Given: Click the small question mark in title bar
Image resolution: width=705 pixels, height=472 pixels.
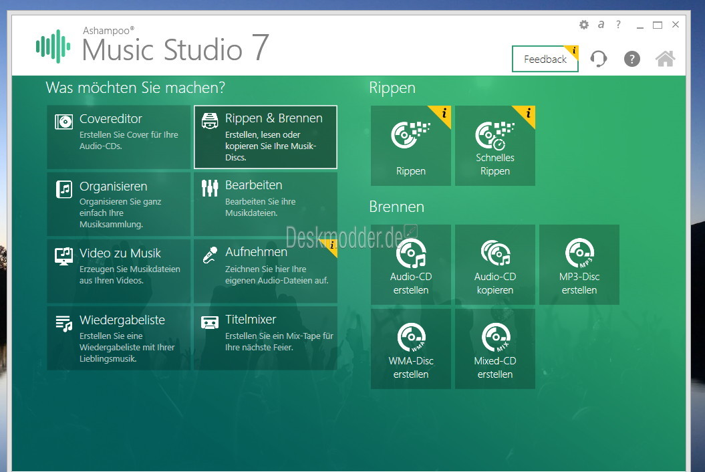Looking at the screenshot, I should click(x=619, y=24).
